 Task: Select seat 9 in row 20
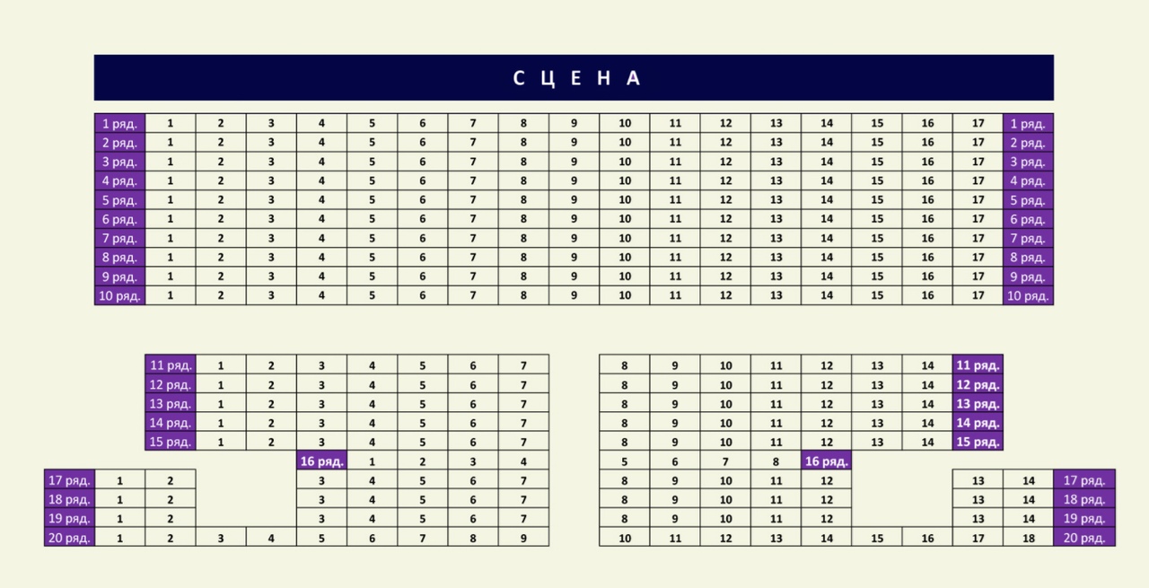click(523, 538)
